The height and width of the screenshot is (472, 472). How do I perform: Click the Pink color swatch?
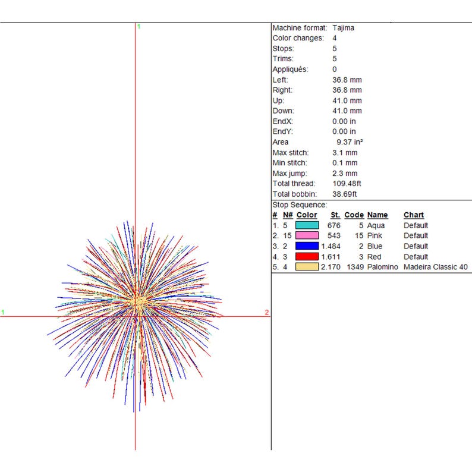click(307, 235)
